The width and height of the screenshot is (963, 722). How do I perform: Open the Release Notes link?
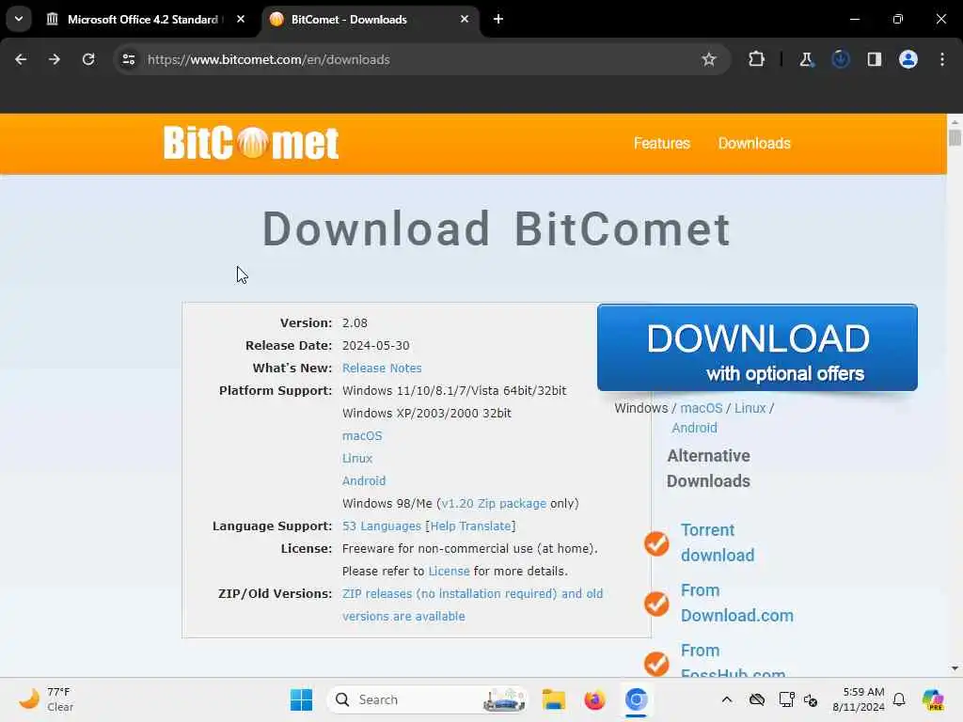coord(382,368)
